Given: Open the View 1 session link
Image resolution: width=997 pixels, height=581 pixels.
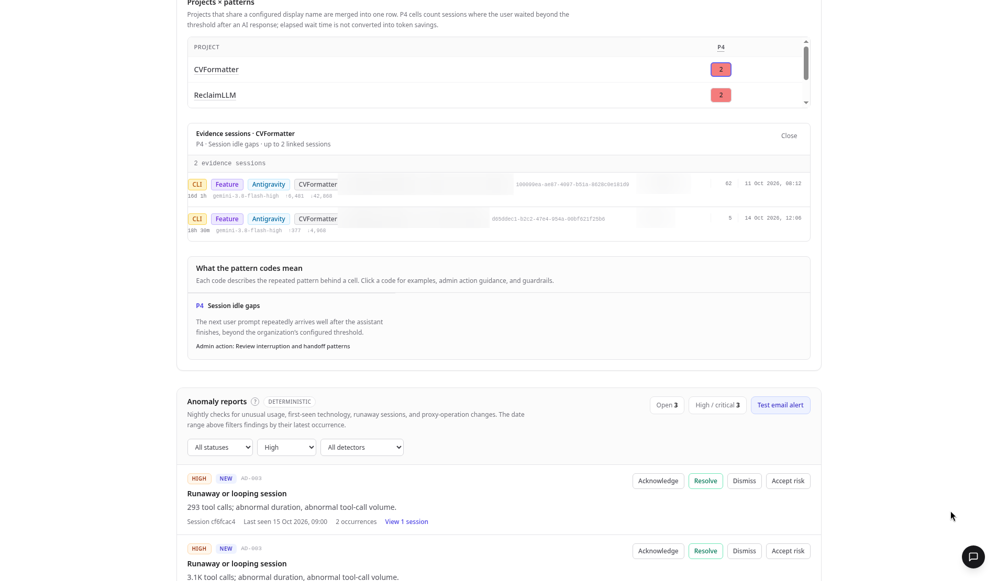Looking at the screenshot, I should pos(406,522).
